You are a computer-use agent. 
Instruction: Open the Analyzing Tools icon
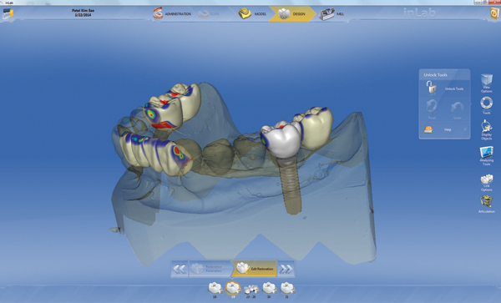(x=486, y=156)
